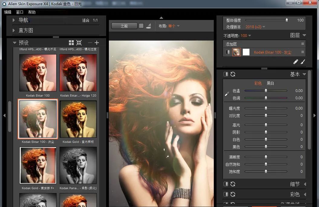Select the Kodak Ektar 100 - 灰尘 layer name
The height and width of the screenshot is (207, 319).
pyautogui.click(x=273, y=52)
